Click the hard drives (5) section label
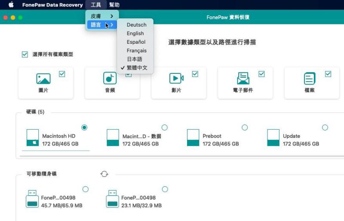Viewport: 344px width, 221px height. coord(35,112)
